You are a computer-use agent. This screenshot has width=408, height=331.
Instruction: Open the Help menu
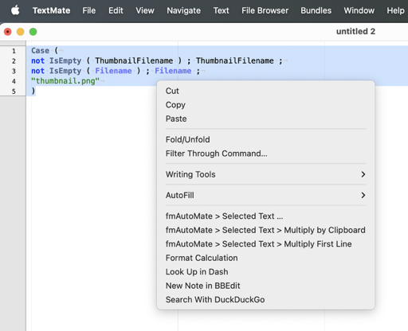395,10
